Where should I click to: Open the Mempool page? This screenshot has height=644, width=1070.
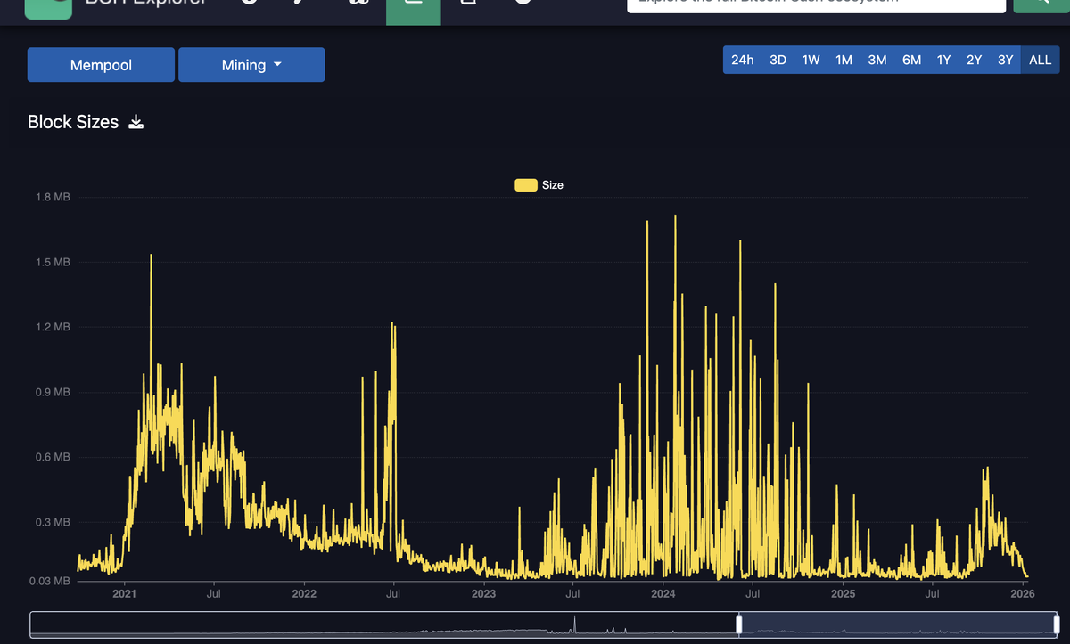(x=100, y=64)
